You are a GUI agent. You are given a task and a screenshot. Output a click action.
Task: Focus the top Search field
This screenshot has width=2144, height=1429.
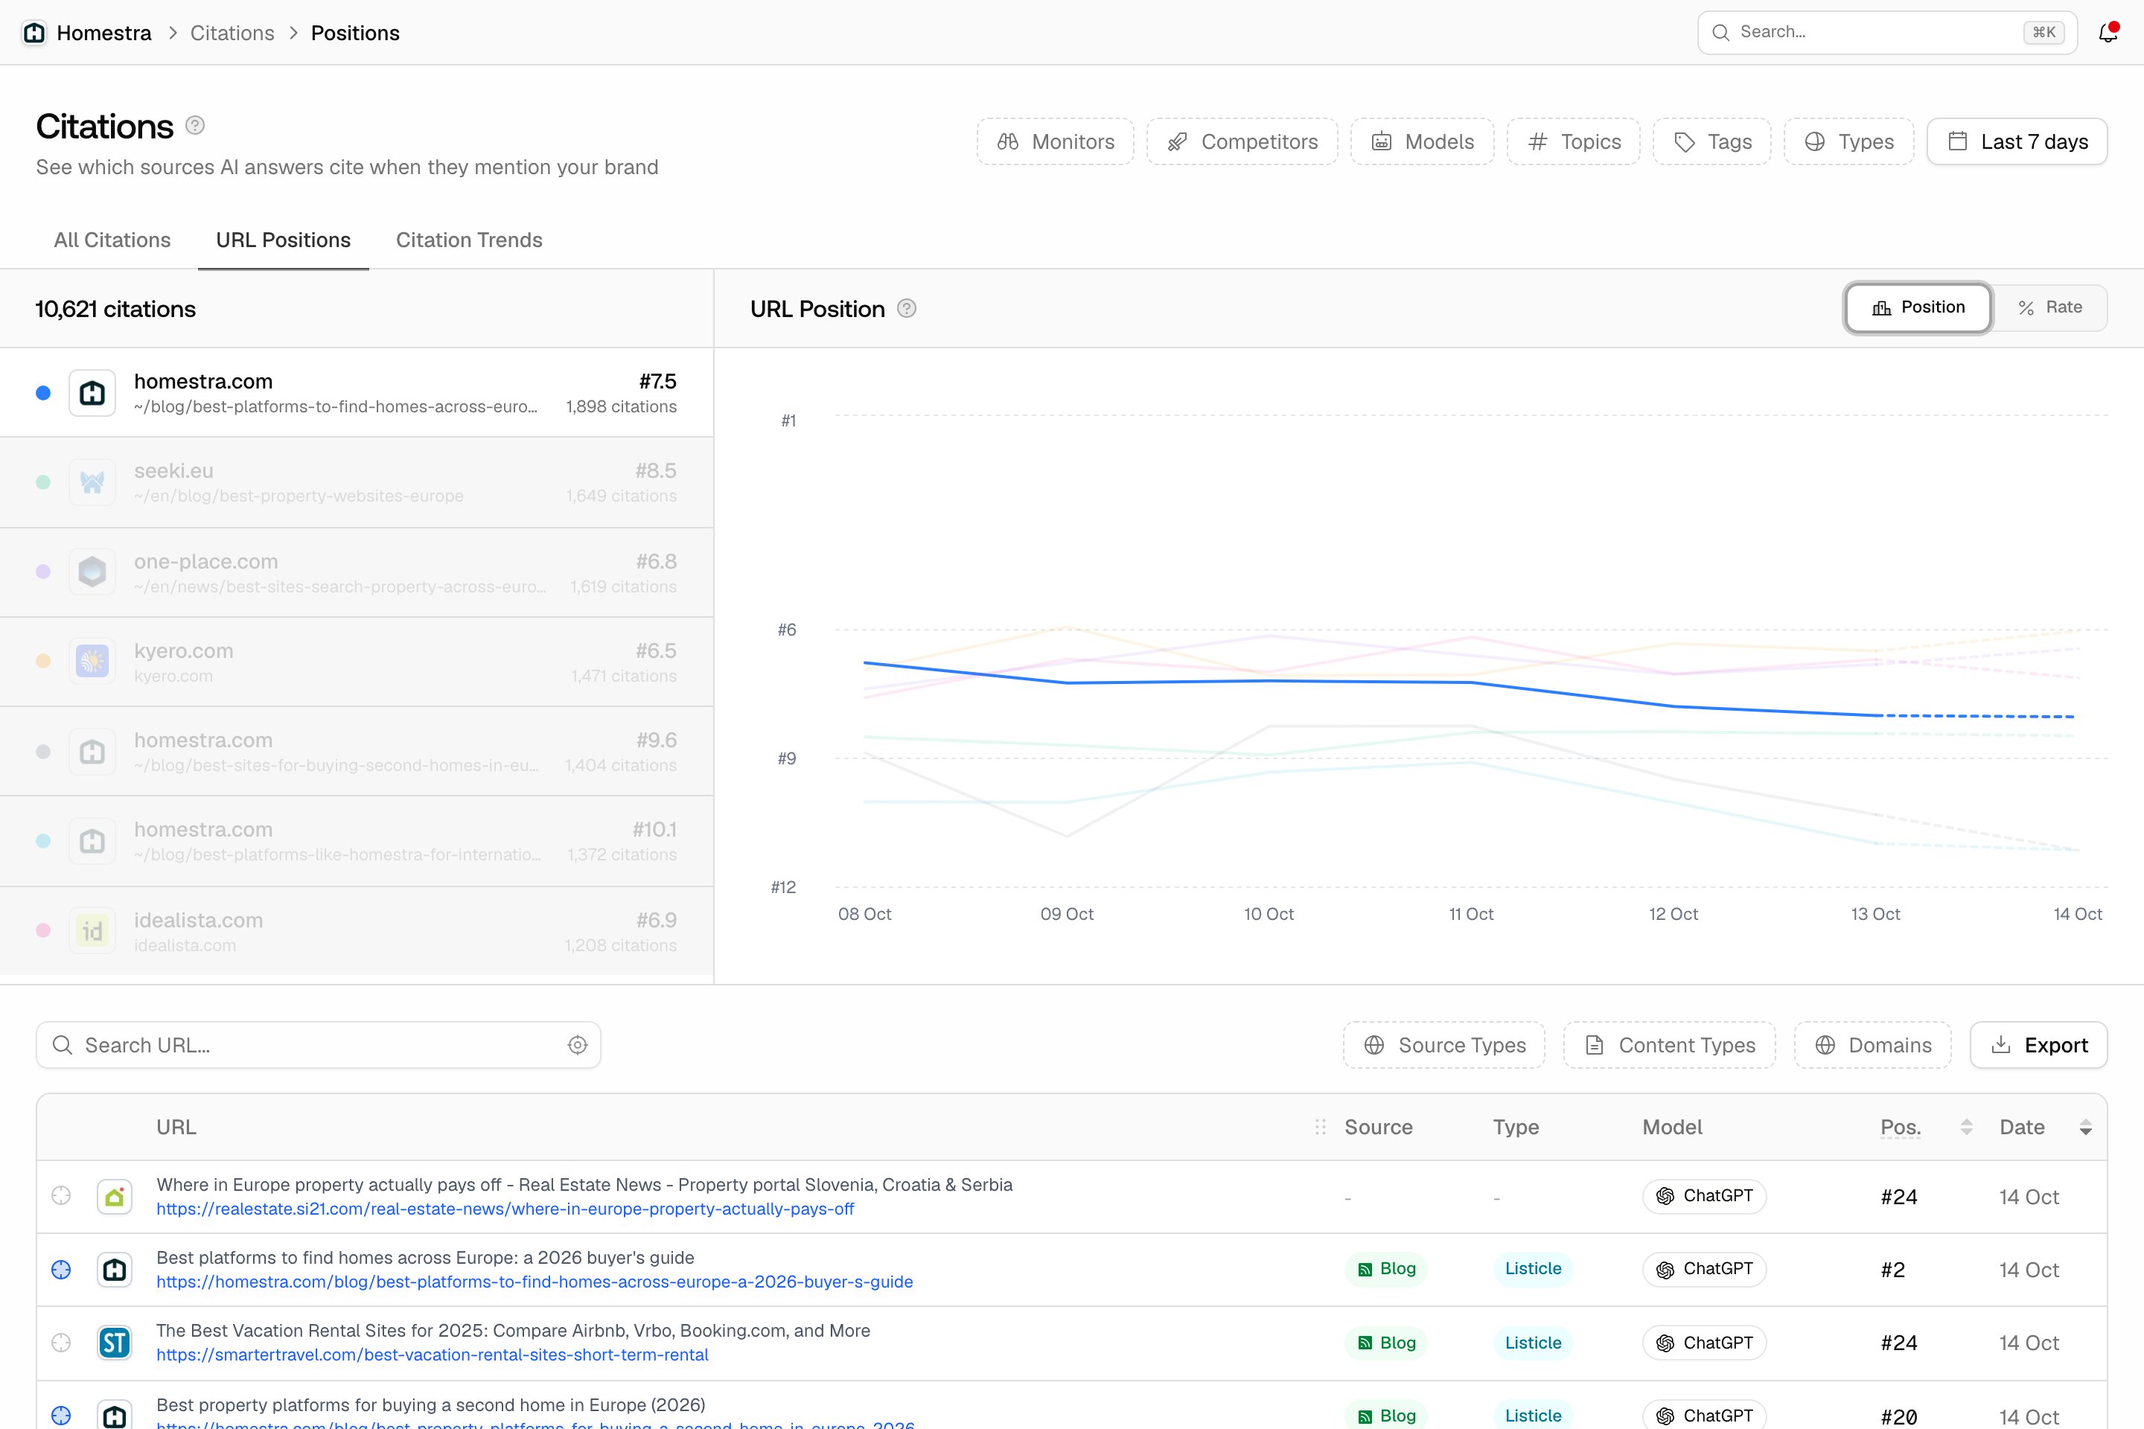tap(1887, 33)
